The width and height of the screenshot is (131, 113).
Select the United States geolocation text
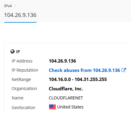tap(70, 107)
